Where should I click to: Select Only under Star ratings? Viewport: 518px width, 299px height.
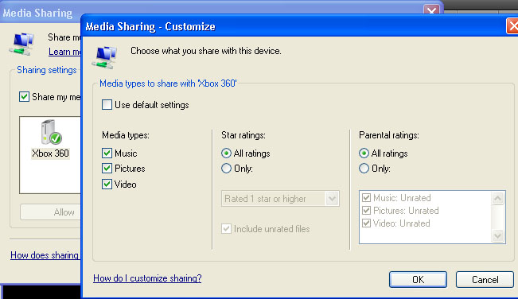click(x=226, y=169)
